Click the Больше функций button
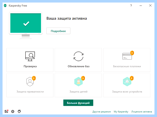 (x=78, y=103)
